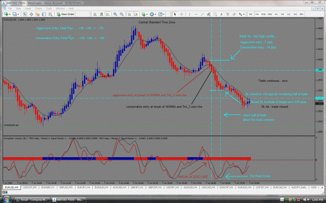326x203 pixels.
Task: Select the W1 timeframe button
Action: coord(295,14)
